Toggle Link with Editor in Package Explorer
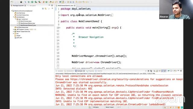The image size is (193, 109). [46, 8]
